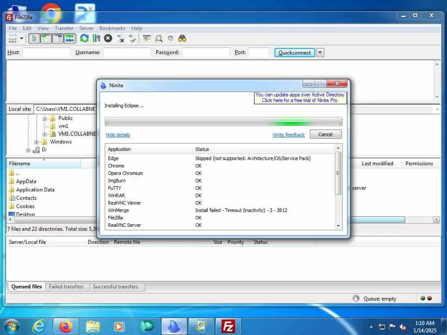The height and width of the screenshot is (335, 447).
Task: Toggle directory comparison magnifier icon
Action: 159,38
